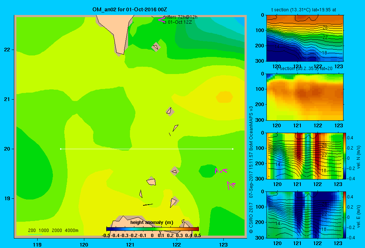The width and height of the screenshot is (365, 248).
Task: Click the 2000 depth contour legend entry
Action: click(57, 230)
